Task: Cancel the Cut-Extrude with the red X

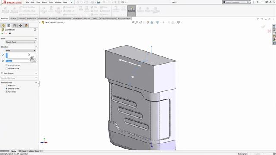Action: tap(6, 34)
